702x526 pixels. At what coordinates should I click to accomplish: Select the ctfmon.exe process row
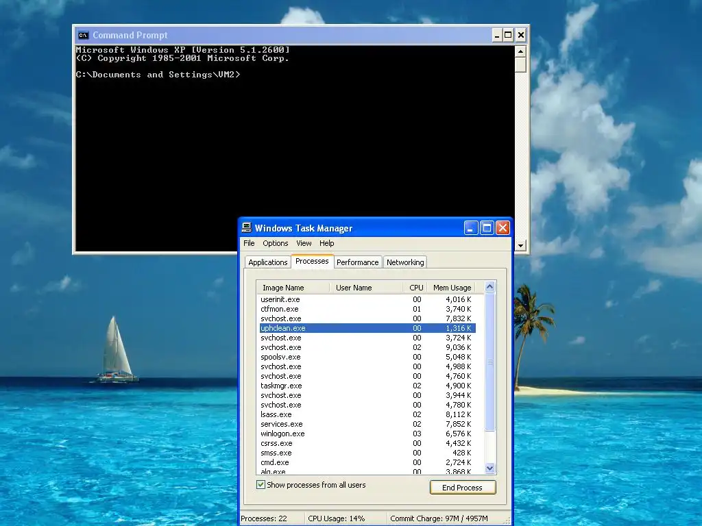367,309
